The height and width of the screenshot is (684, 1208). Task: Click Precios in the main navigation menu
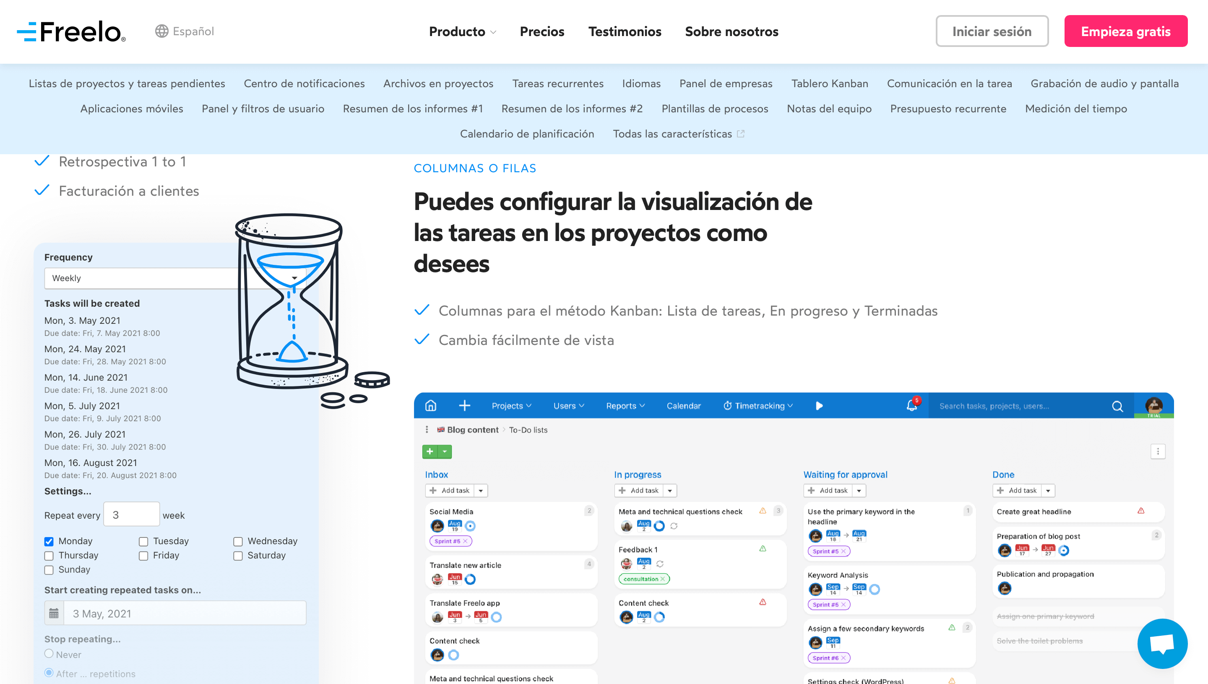click(x=541, y=31)
